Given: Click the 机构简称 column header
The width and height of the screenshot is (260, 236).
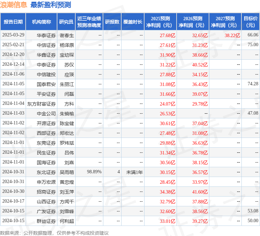Looking at the screenshot, I should [x=42, y=22].
